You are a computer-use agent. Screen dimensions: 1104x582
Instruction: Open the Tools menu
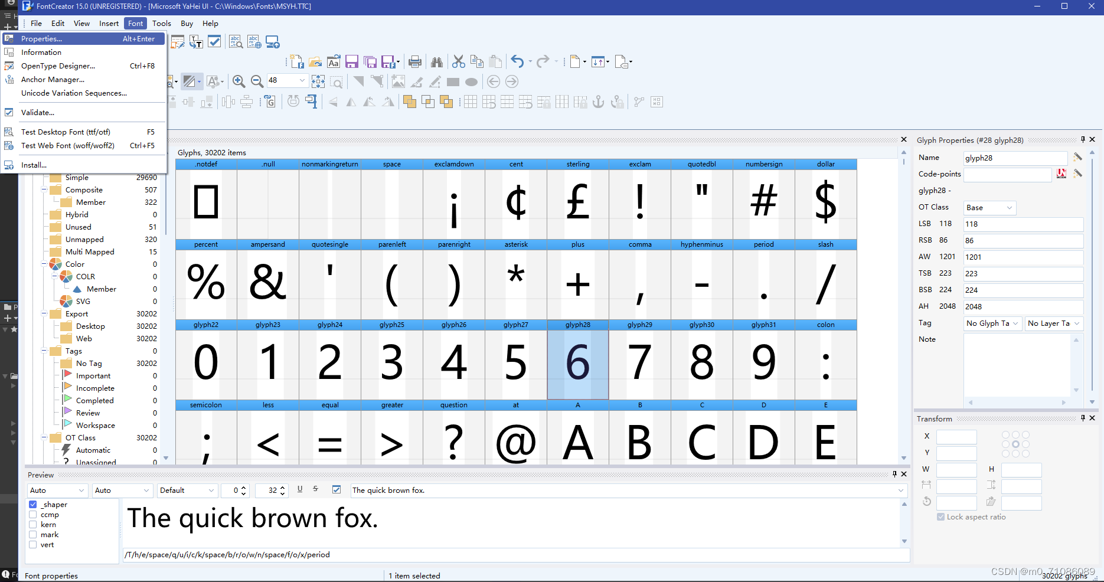[x=161, y=24]
